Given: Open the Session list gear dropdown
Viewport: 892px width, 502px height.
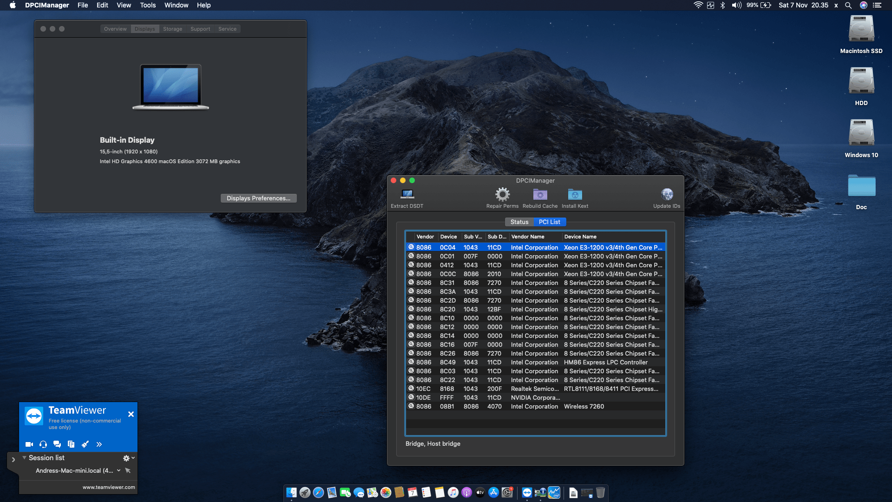Looking at the screenshot, I should click(x=126, y=458).
